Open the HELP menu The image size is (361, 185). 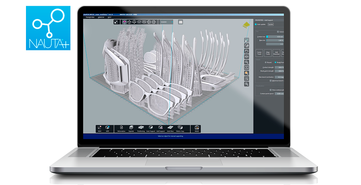[110, 17]
